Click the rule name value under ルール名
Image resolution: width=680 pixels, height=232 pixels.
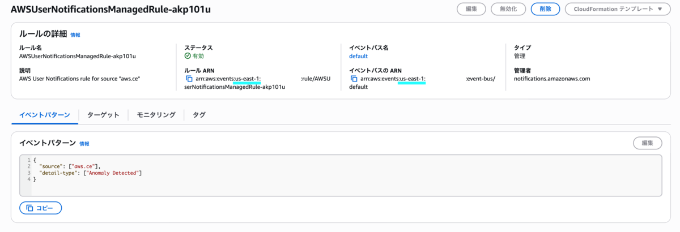pyautogui.click(x=78, y=56)
